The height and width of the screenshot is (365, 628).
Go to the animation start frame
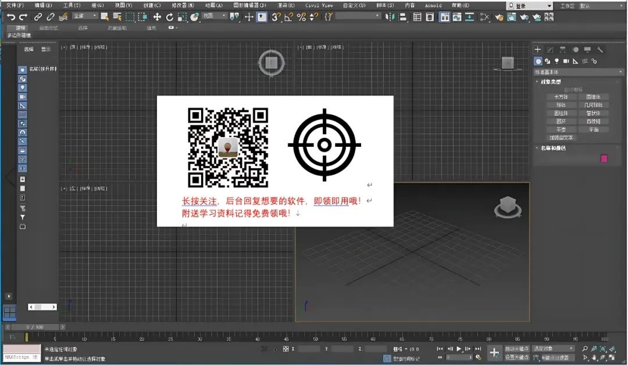click(x=440, y=349)
